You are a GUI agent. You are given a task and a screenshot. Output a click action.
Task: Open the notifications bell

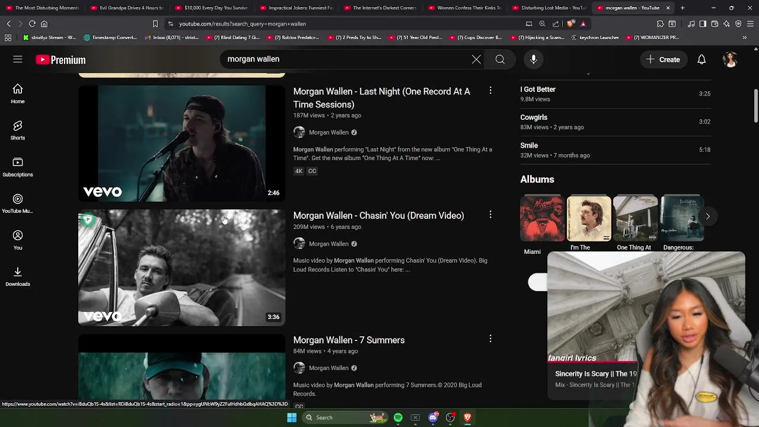pos(701,59)
